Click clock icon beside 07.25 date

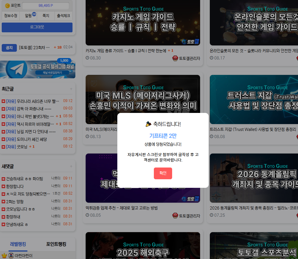point(211,215)
